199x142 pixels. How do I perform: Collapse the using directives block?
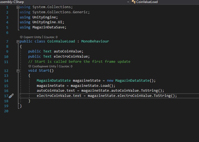point(18,7)
